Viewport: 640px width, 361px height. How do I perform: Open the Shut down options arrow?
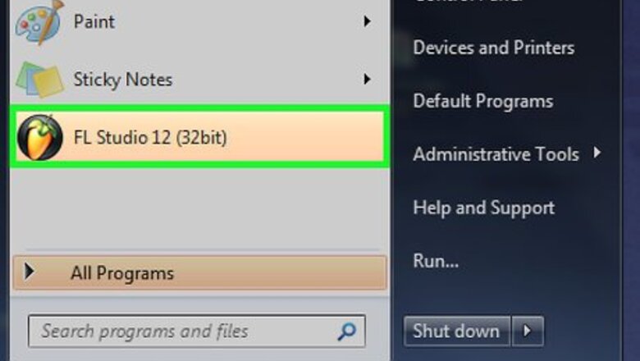528,331
